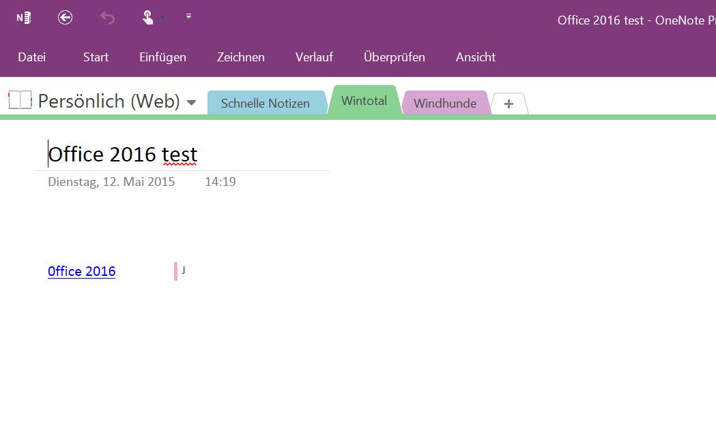Screen dimensions: 716x421
Task: Open the Einfügen ribbon tab
Action: point(162,57)
